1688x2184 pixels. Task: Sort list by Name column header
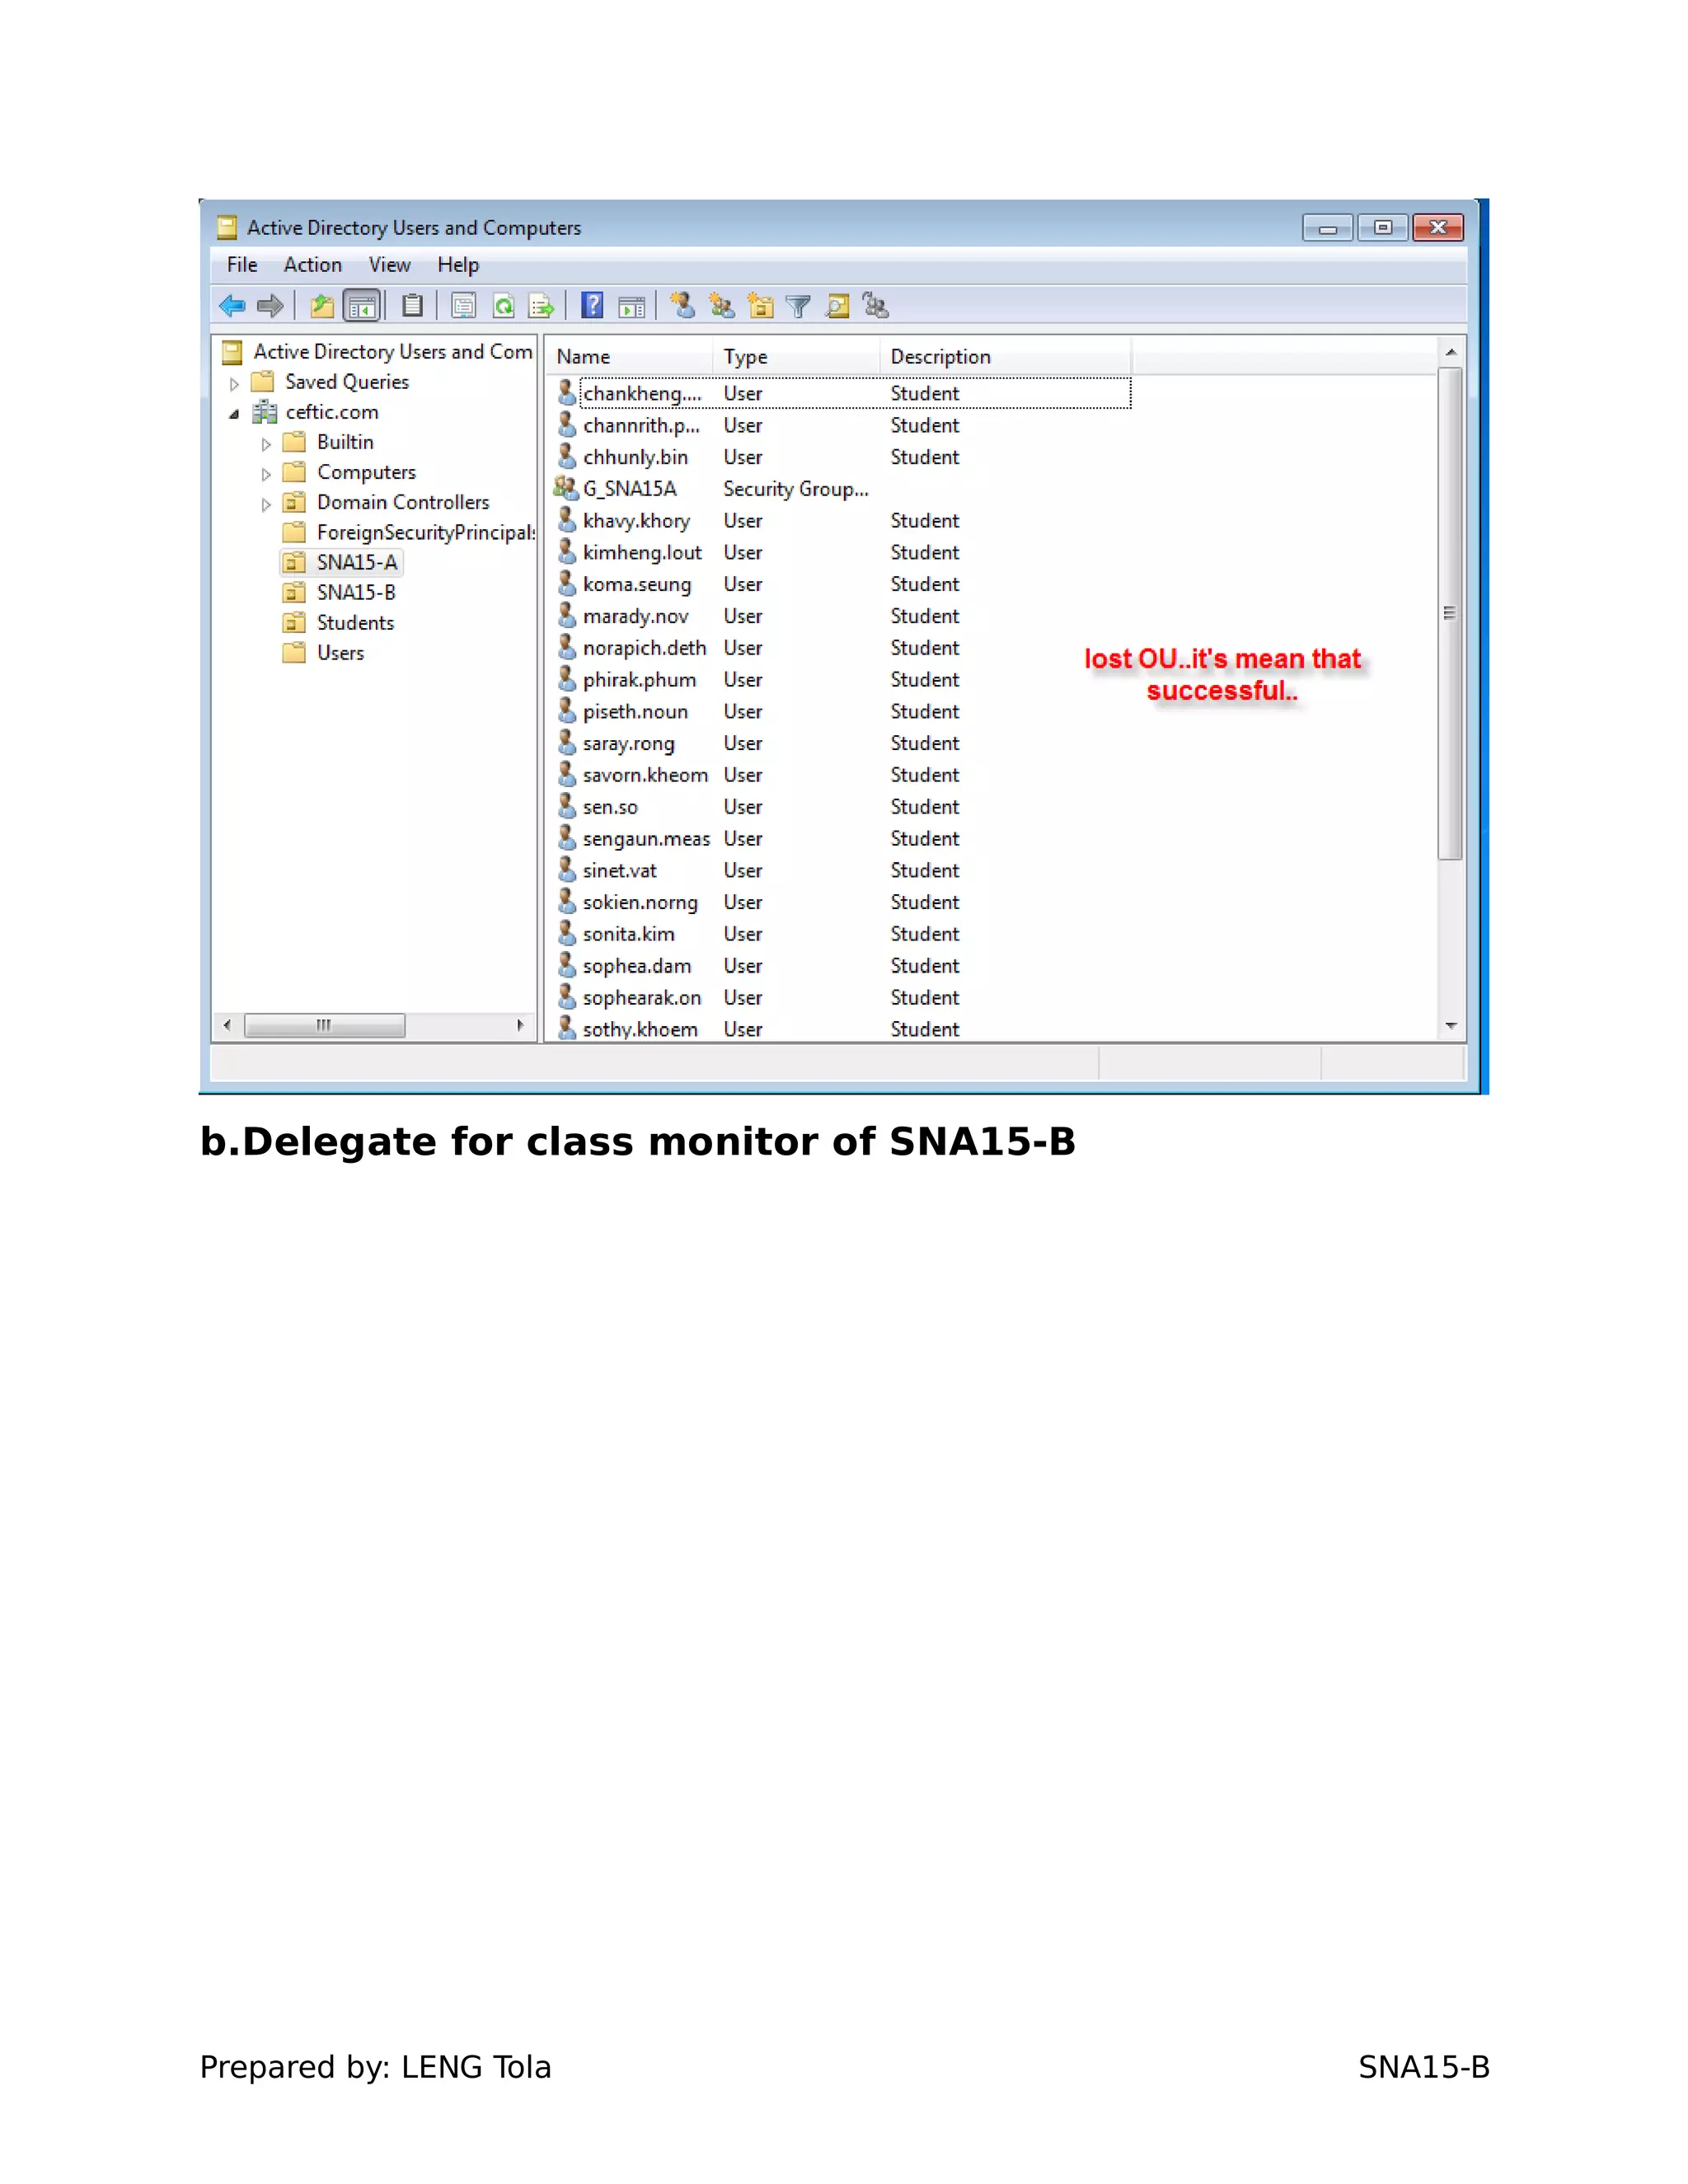[630, 357]
